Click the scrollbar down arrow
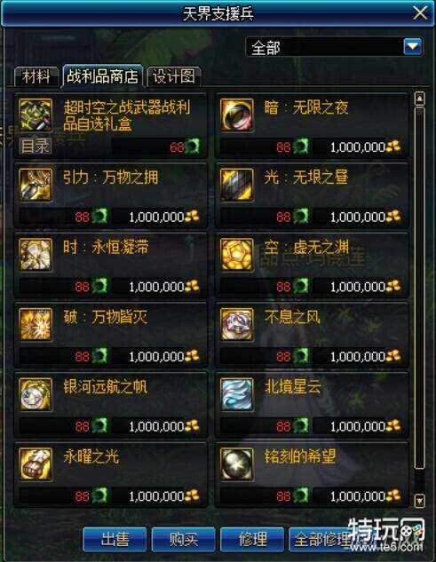 419,500
